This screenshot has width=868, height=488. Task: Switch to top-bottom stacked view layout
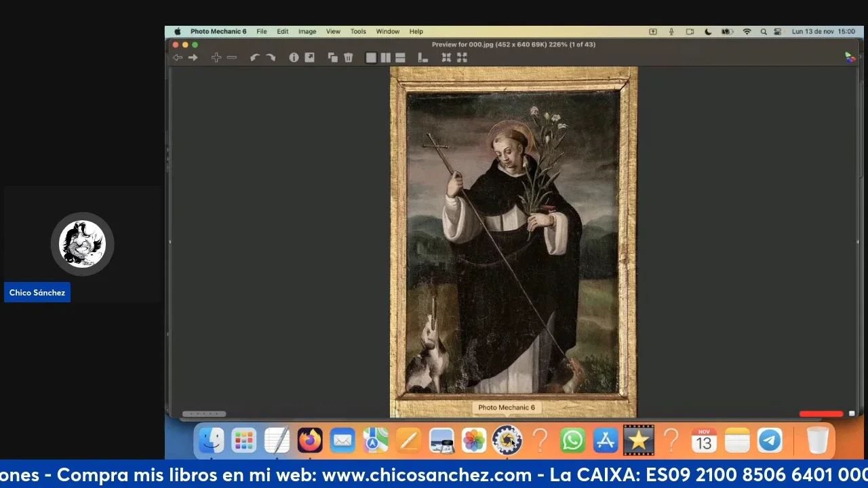pos(400,58)
